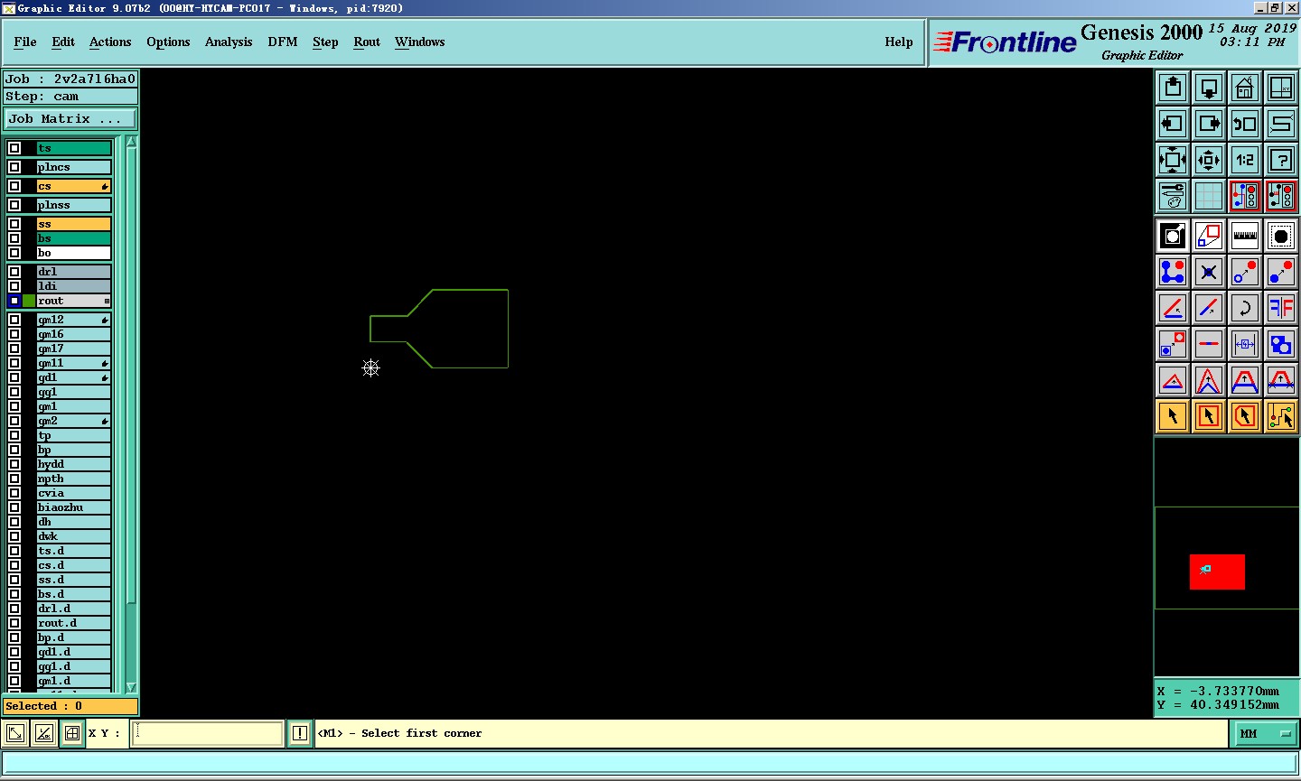Toggle display checkbox for layer rout
Viewport: 1301px width, 781px height.
pos(14,301)
